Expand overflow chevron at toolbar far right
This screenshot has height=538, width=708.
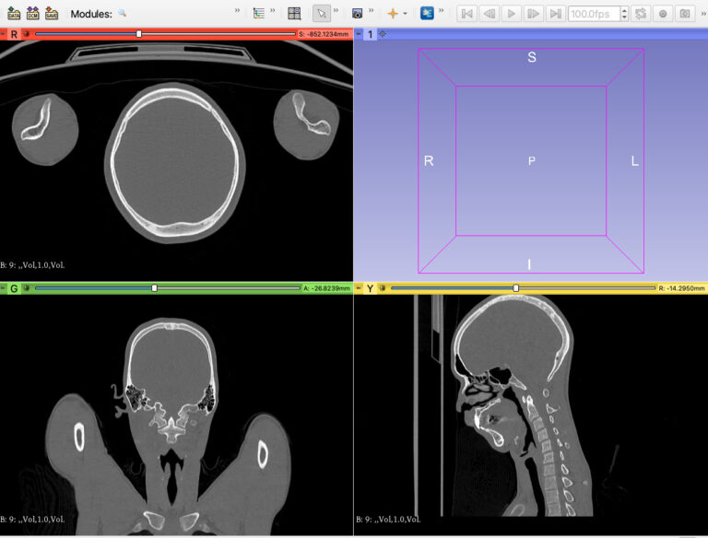pos(701,14)
